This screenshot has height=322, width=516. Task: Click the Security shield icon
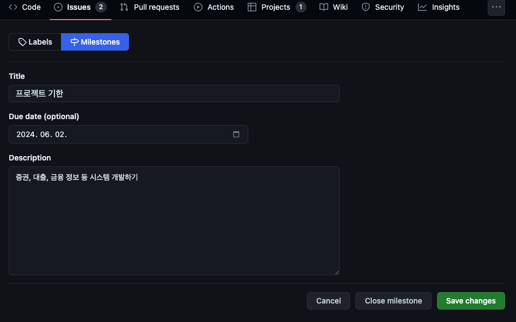coord(366,7)
